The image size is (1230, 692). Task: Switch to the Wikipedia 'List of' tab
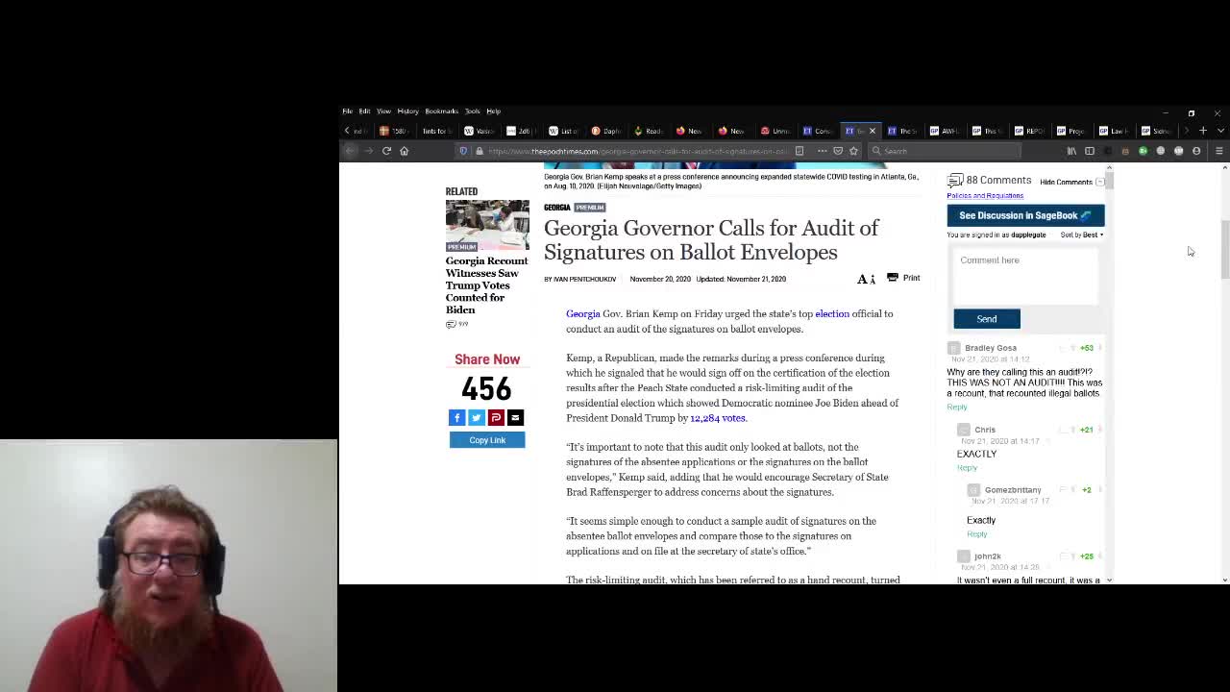click(x=565, y=131)
